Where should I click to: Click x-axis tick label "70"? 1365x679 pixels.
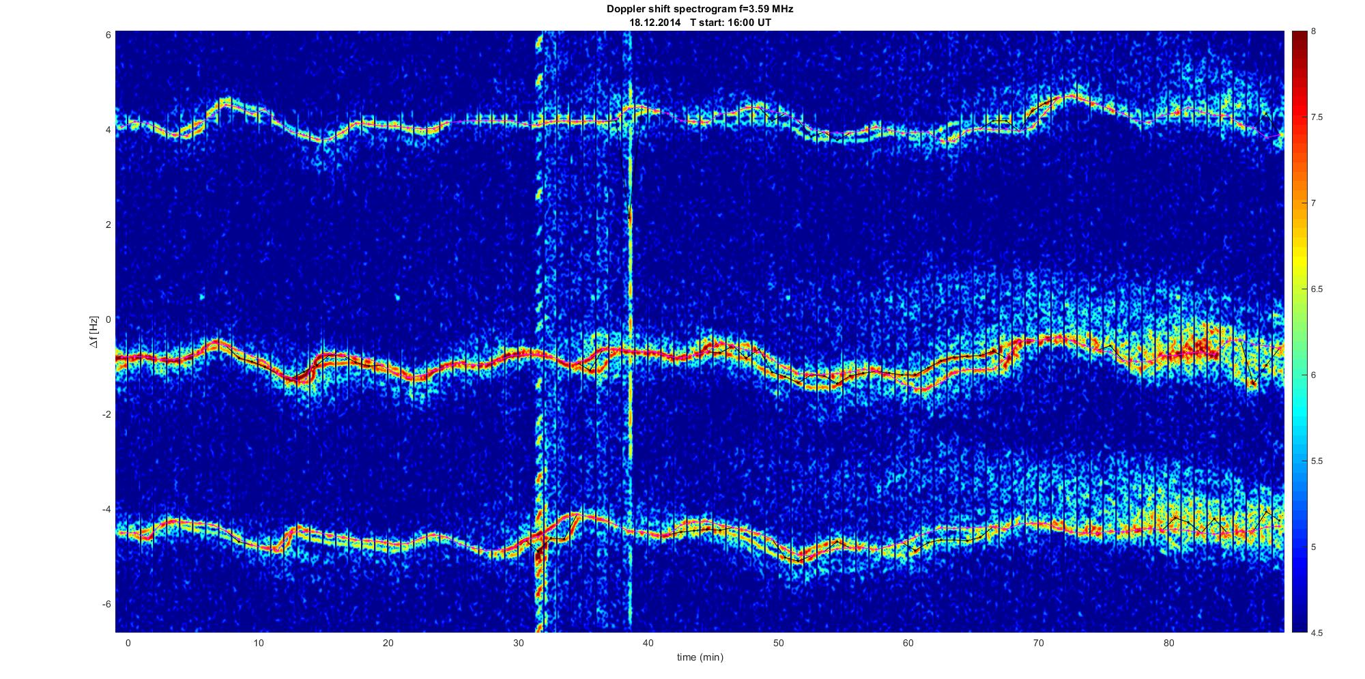coord(1039,643)
